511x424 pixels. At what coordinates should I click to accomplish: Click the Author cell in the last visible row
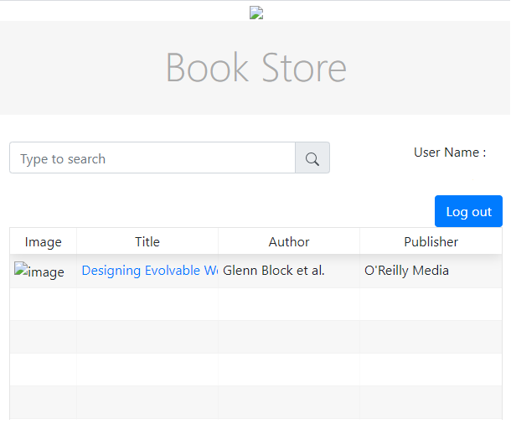[289, 402]
